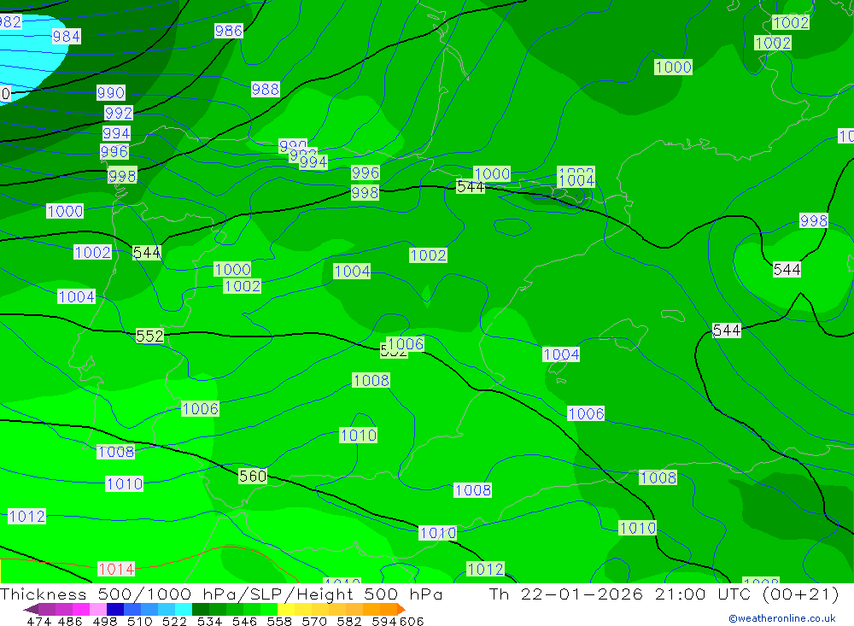The image size is (854, 626).
Task: Click the 992 isobar label
Action: coord(119,113)
